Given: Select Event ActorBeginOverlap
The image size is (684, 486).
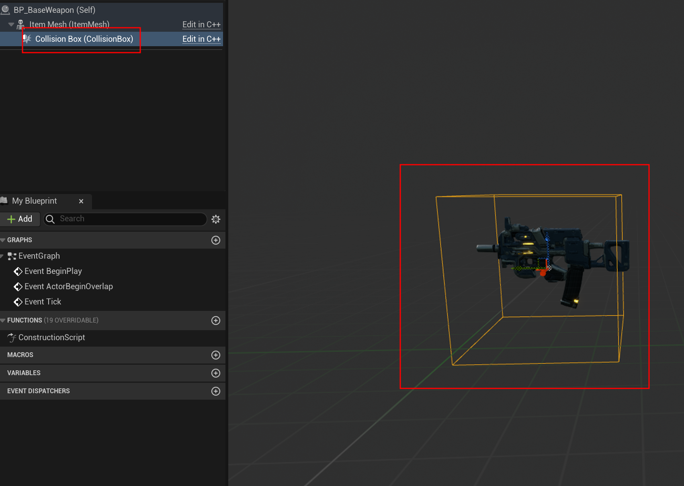Looking at the screenshot, I should [69, 286].
